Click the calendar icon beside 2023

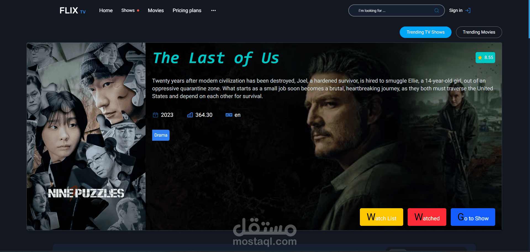click(155, 115)
